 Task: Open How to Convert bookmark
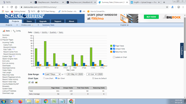click(x=96, y=11)
